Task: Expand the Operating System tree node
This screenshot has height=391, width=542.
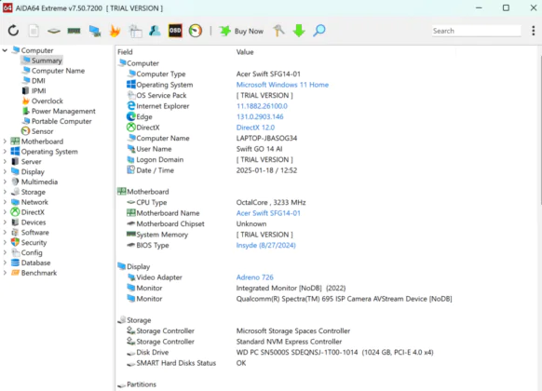Action: coord(5,152)
